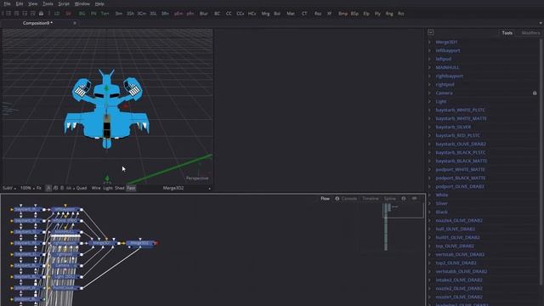
Task: Click the Rng toolbar shortcut
Action: click(x=389, y=14)
